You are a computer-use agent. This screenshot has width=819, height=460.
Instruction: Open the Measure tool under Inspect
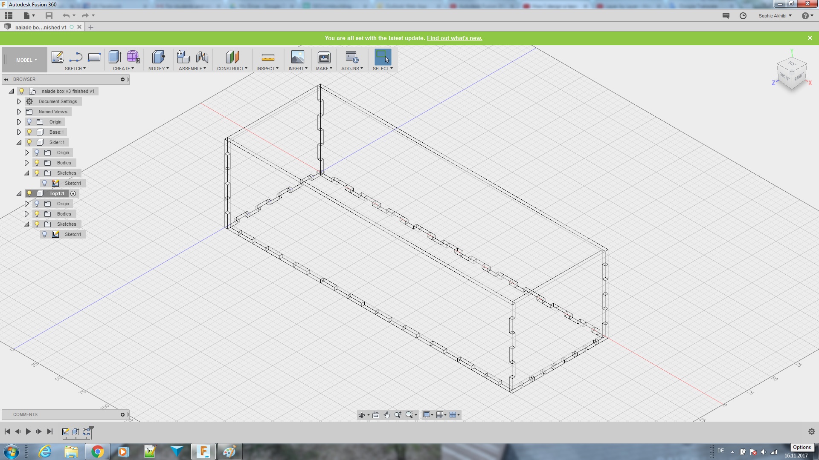268,57
